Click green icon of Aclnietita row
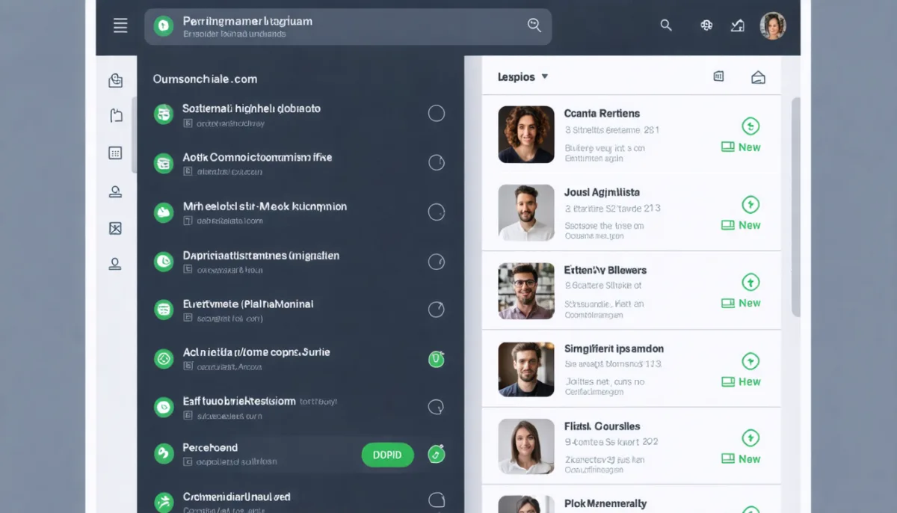Viewport: 897px width, 513px height. click(x=164, y=359)
